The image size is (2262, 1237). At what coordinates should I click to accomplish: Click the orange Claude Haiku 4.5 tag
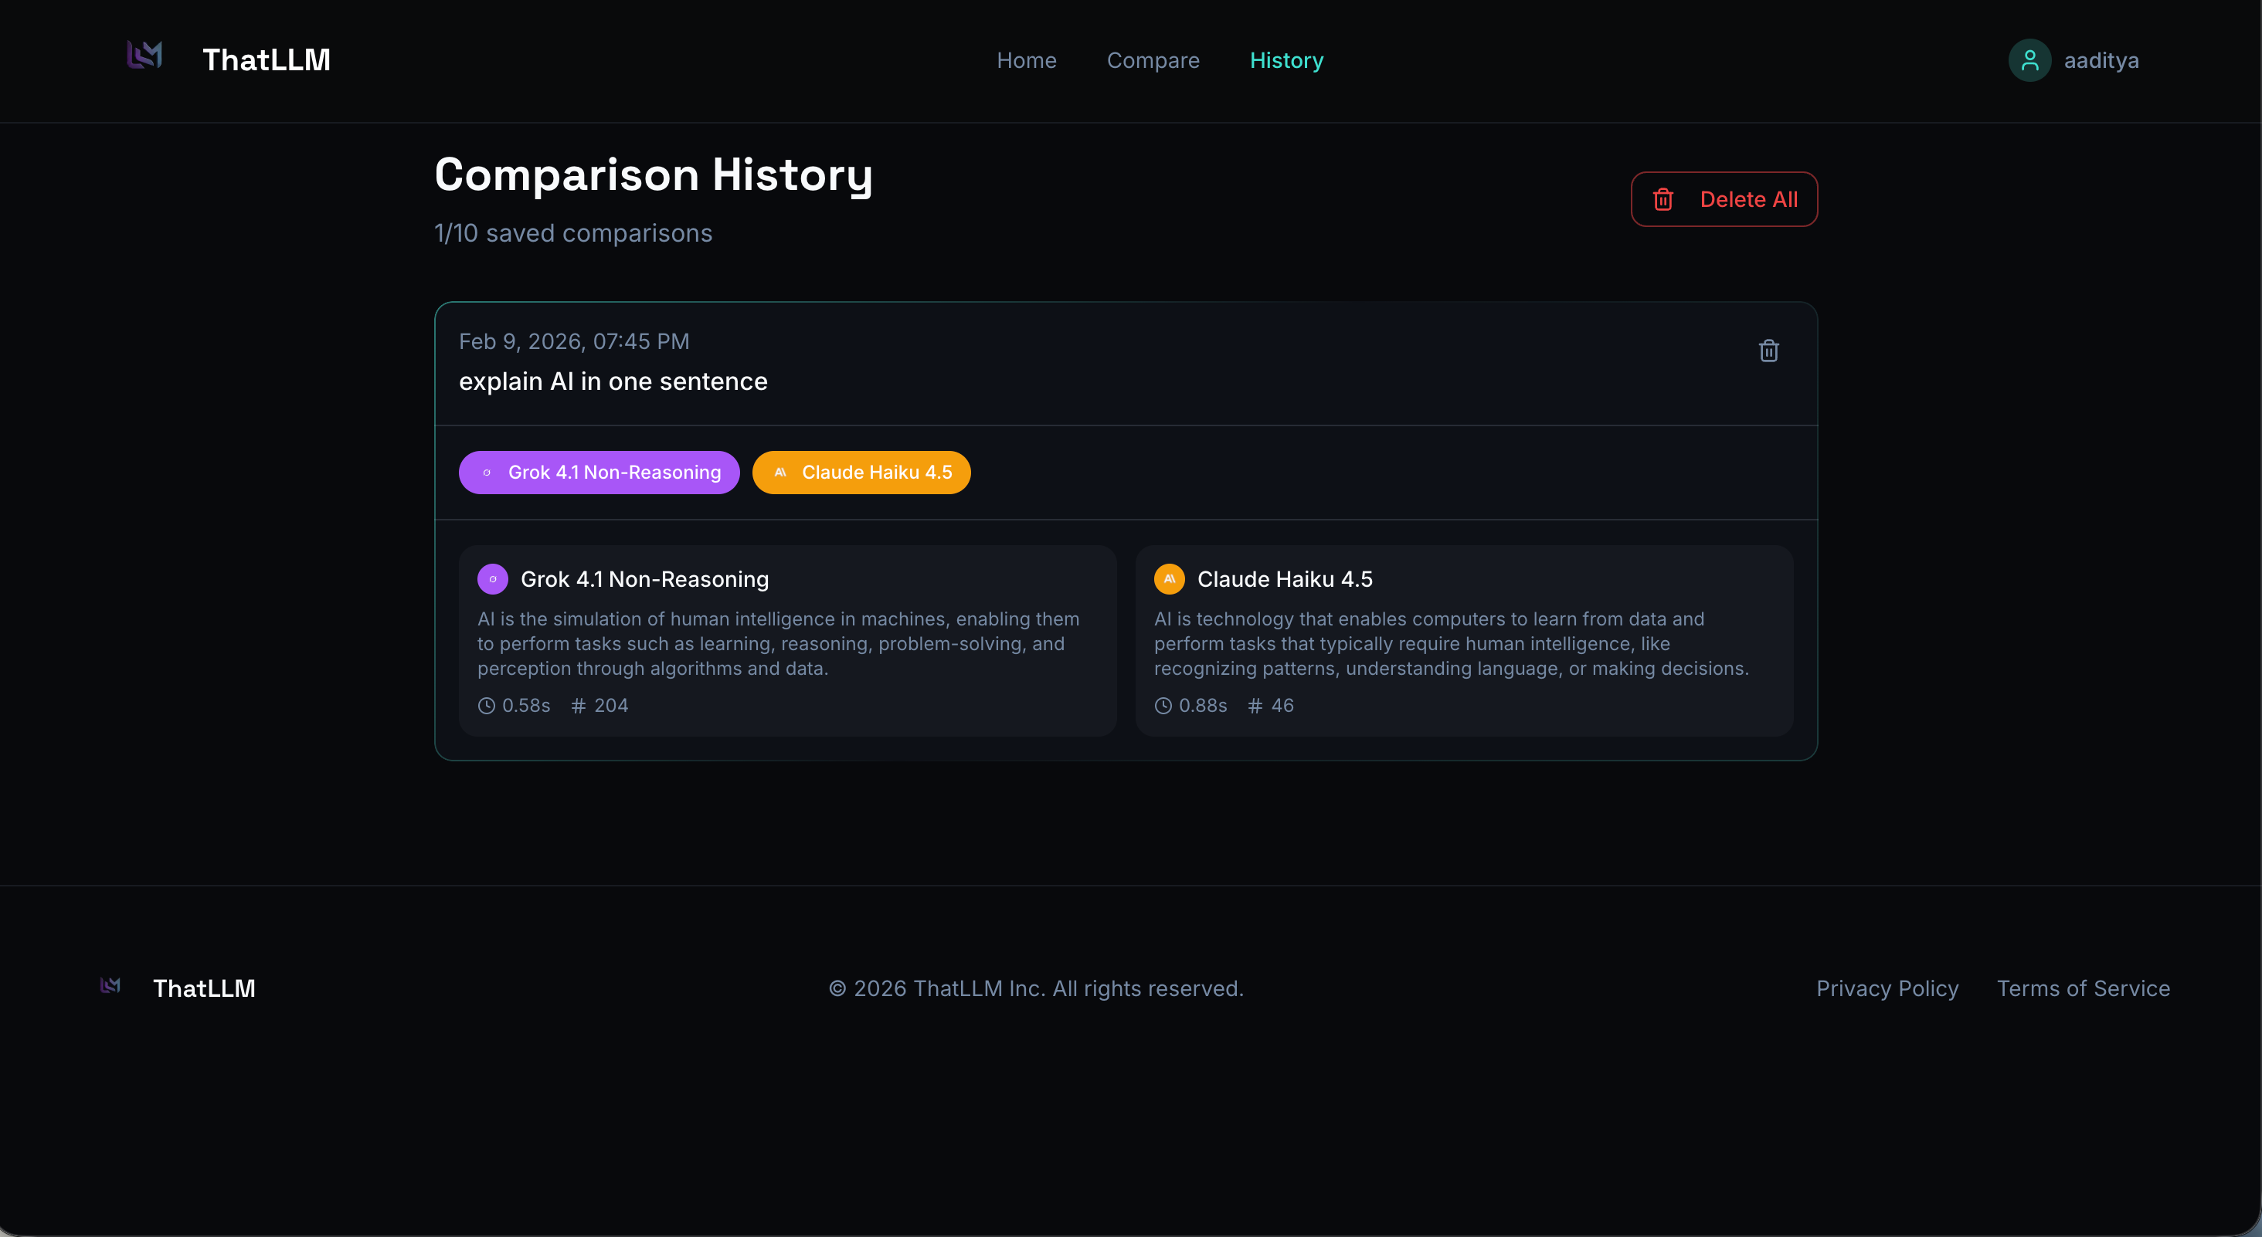click(x=861, y=473)
